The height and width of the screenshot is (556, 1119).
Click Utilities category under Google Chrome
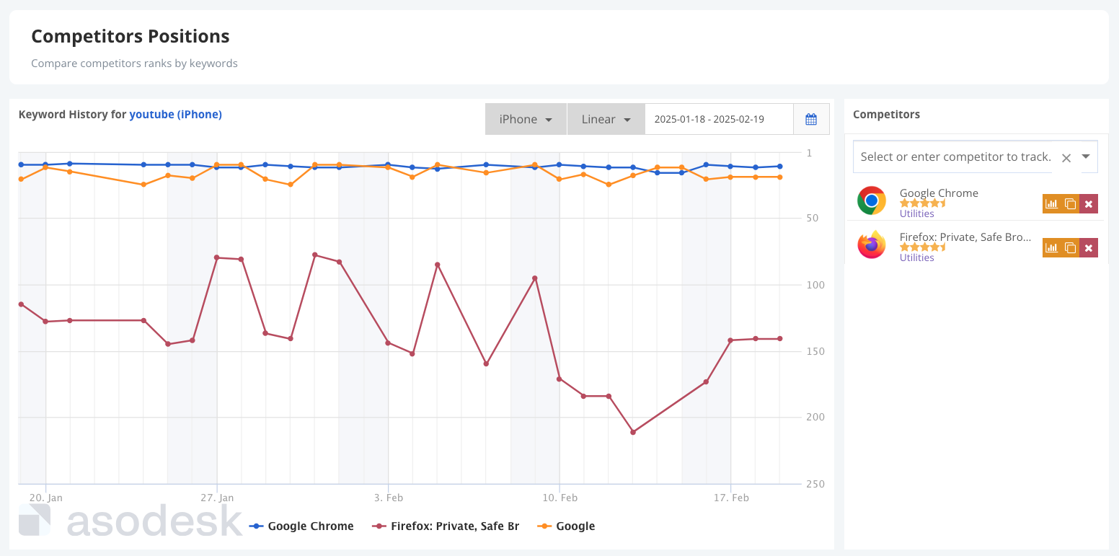(x=916, y=213)
